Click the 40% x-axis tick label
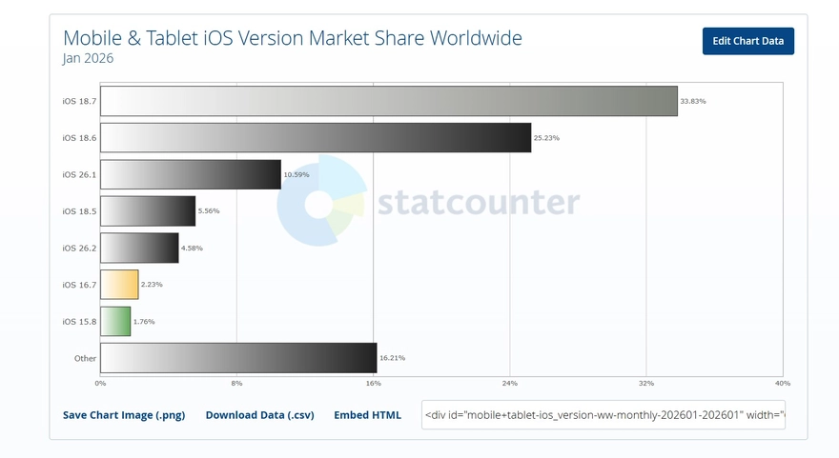 (783, 383)
